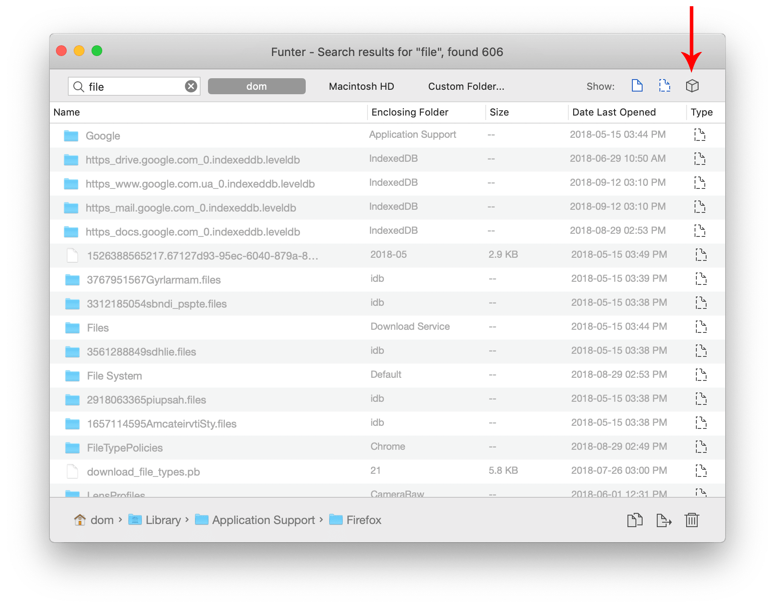Click folder icon beside FileTypePolicies
This screenshot has height=608, width=775.
72,448
